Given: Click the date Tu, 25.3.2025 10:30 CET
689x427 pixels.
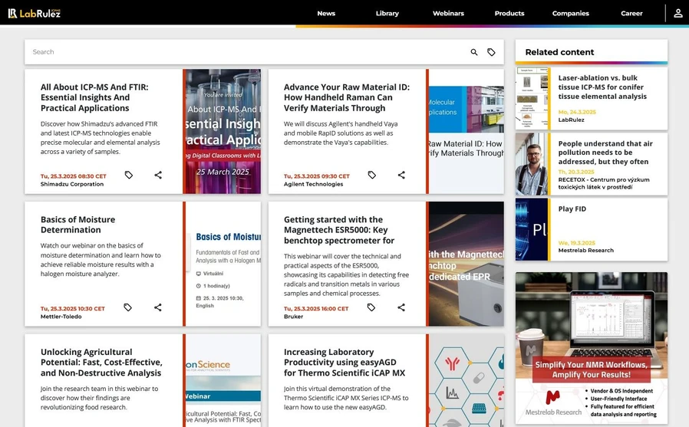Looking at the screenshot, I should (x=72, y=309).
